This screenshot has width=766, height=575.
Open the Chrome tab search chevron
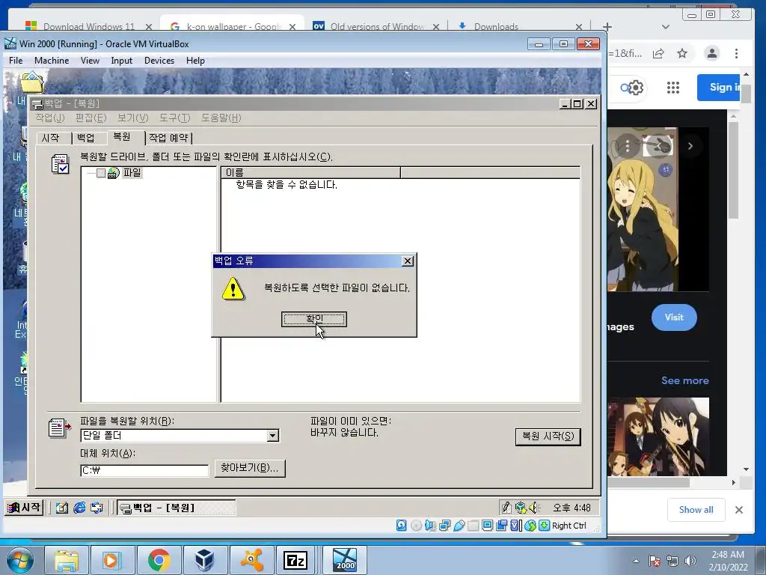tap(665, 26)
